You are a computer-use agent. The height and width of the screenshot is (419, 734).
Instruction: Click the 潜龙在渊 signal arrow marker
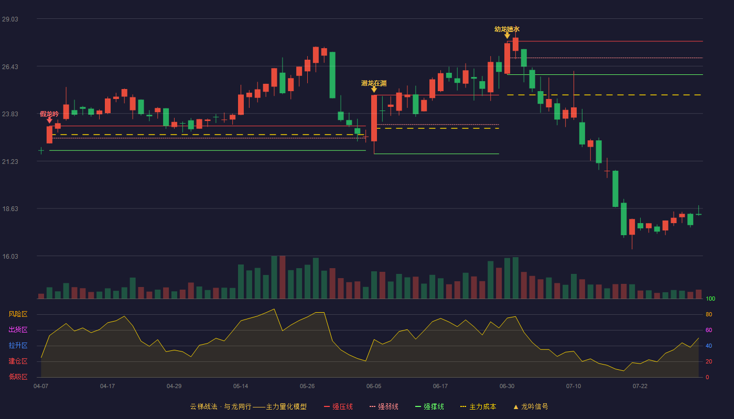click(374, 90)
